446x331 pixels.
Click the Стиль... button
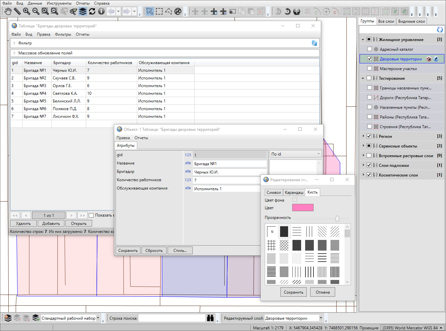(x=180, y=251)
